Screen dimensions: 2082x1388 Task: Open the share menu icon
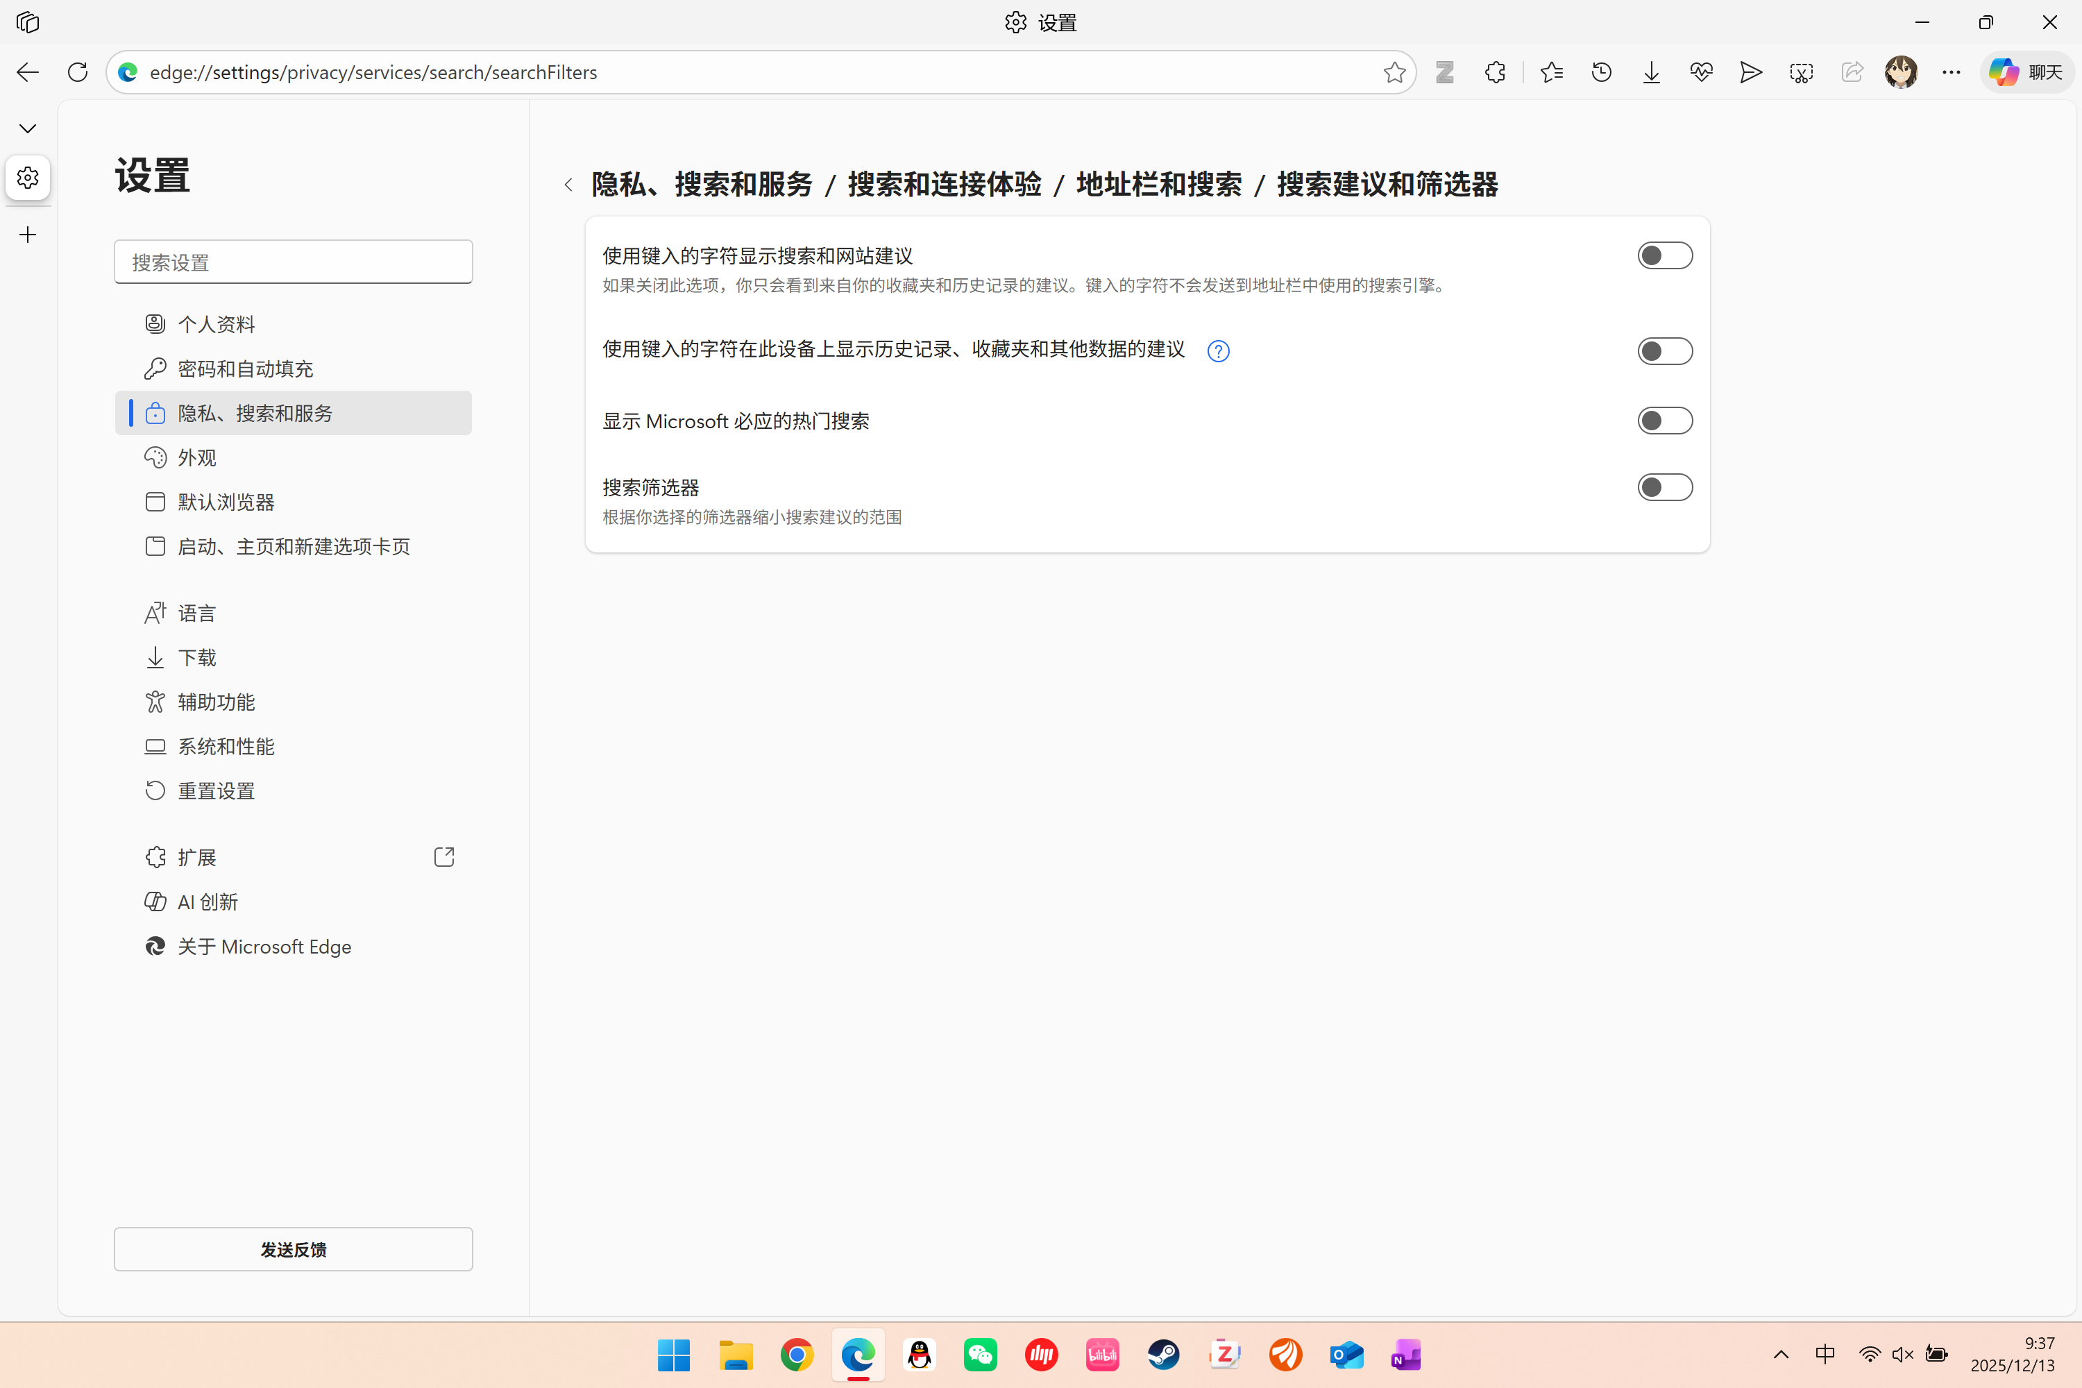coord(1852,73)
